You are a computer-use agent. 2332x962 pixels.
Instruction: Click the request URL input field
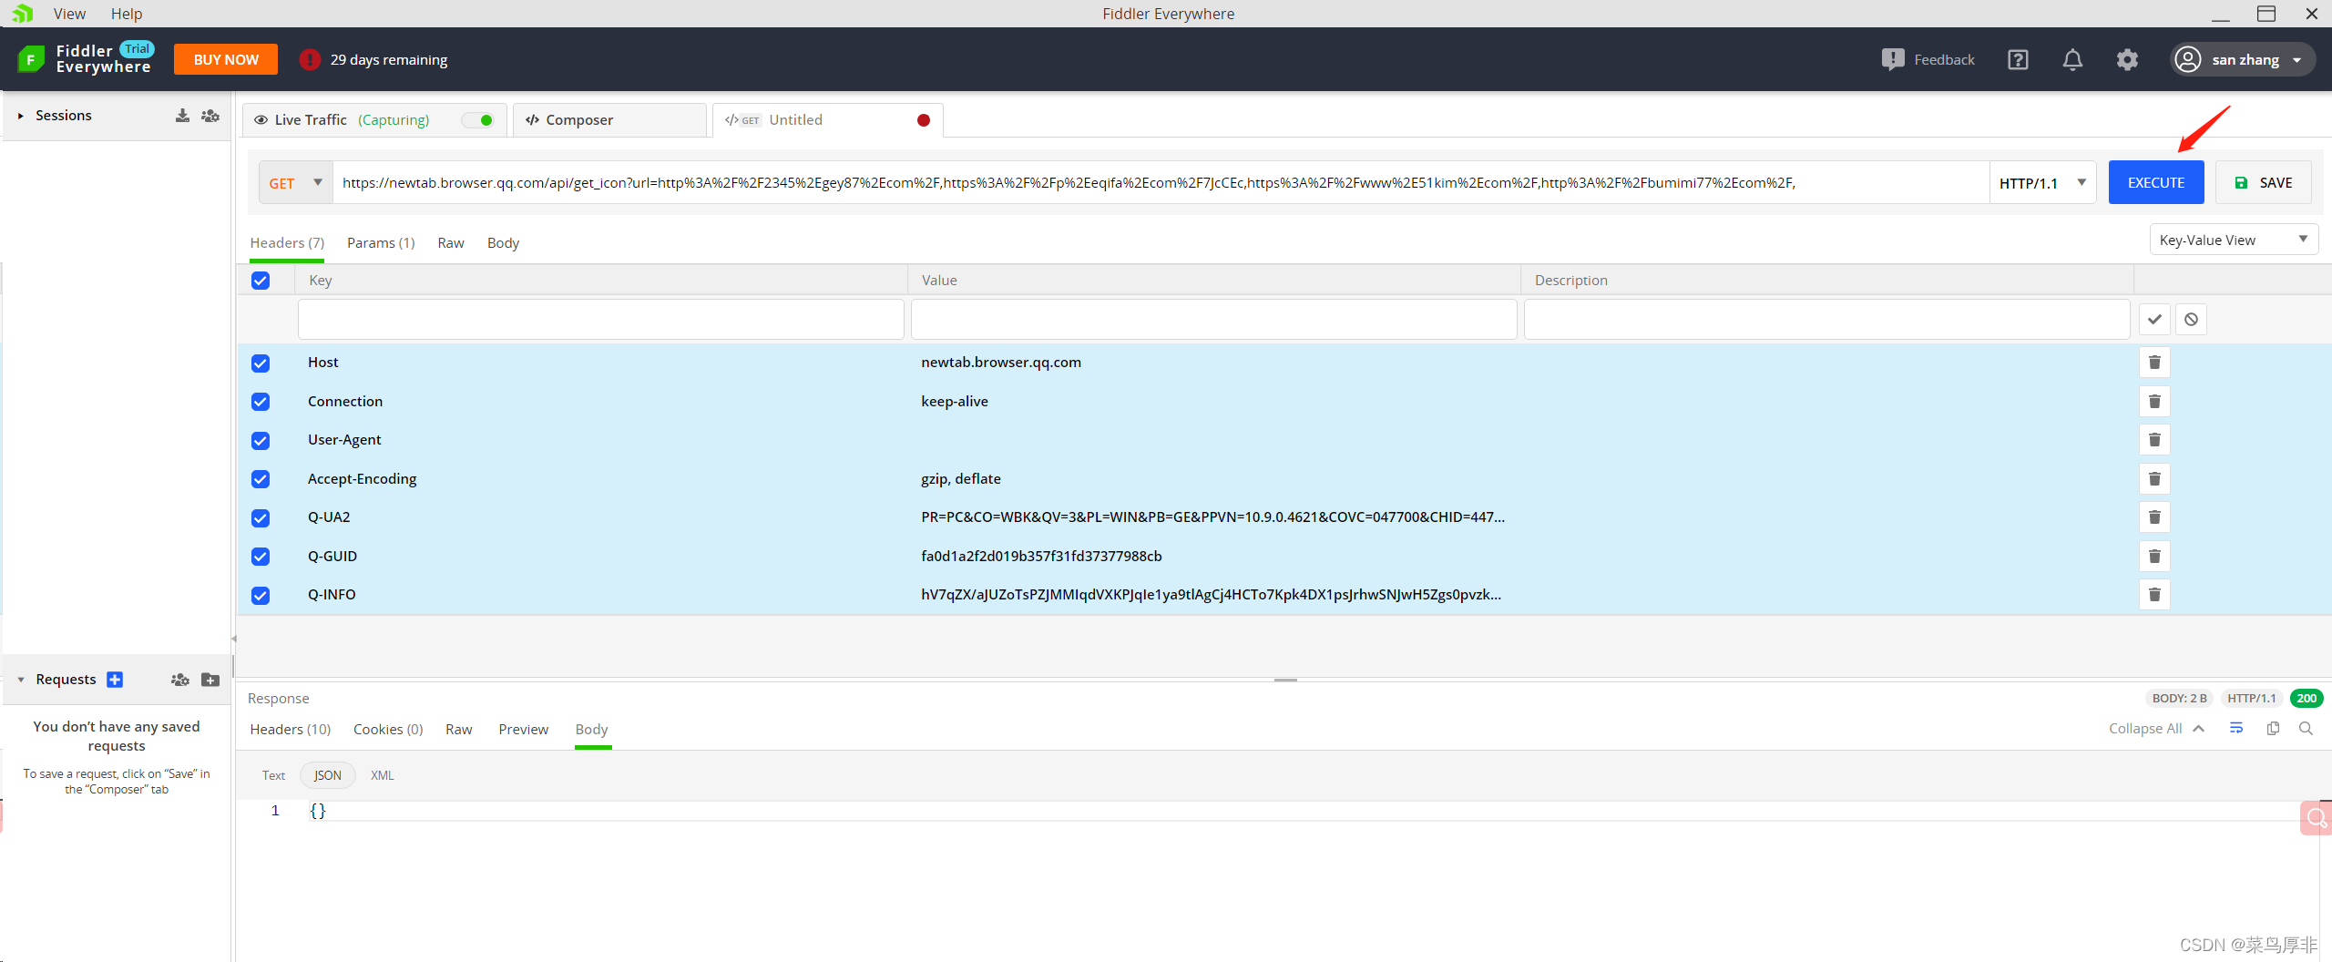tap(1161, 183)
